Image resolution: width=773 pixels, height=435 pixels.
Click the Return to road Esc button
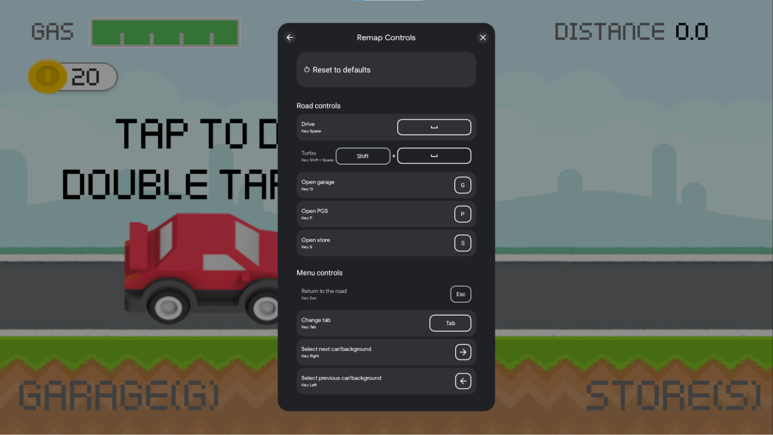(x=460, y=294)
